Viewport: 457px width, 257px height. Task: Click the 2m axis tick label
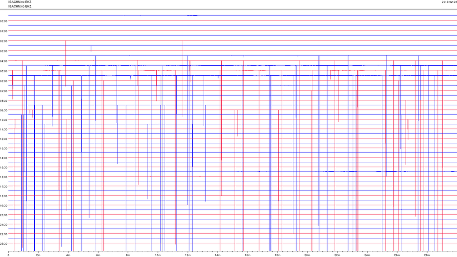pyautogui.click(x=38, y=255)
